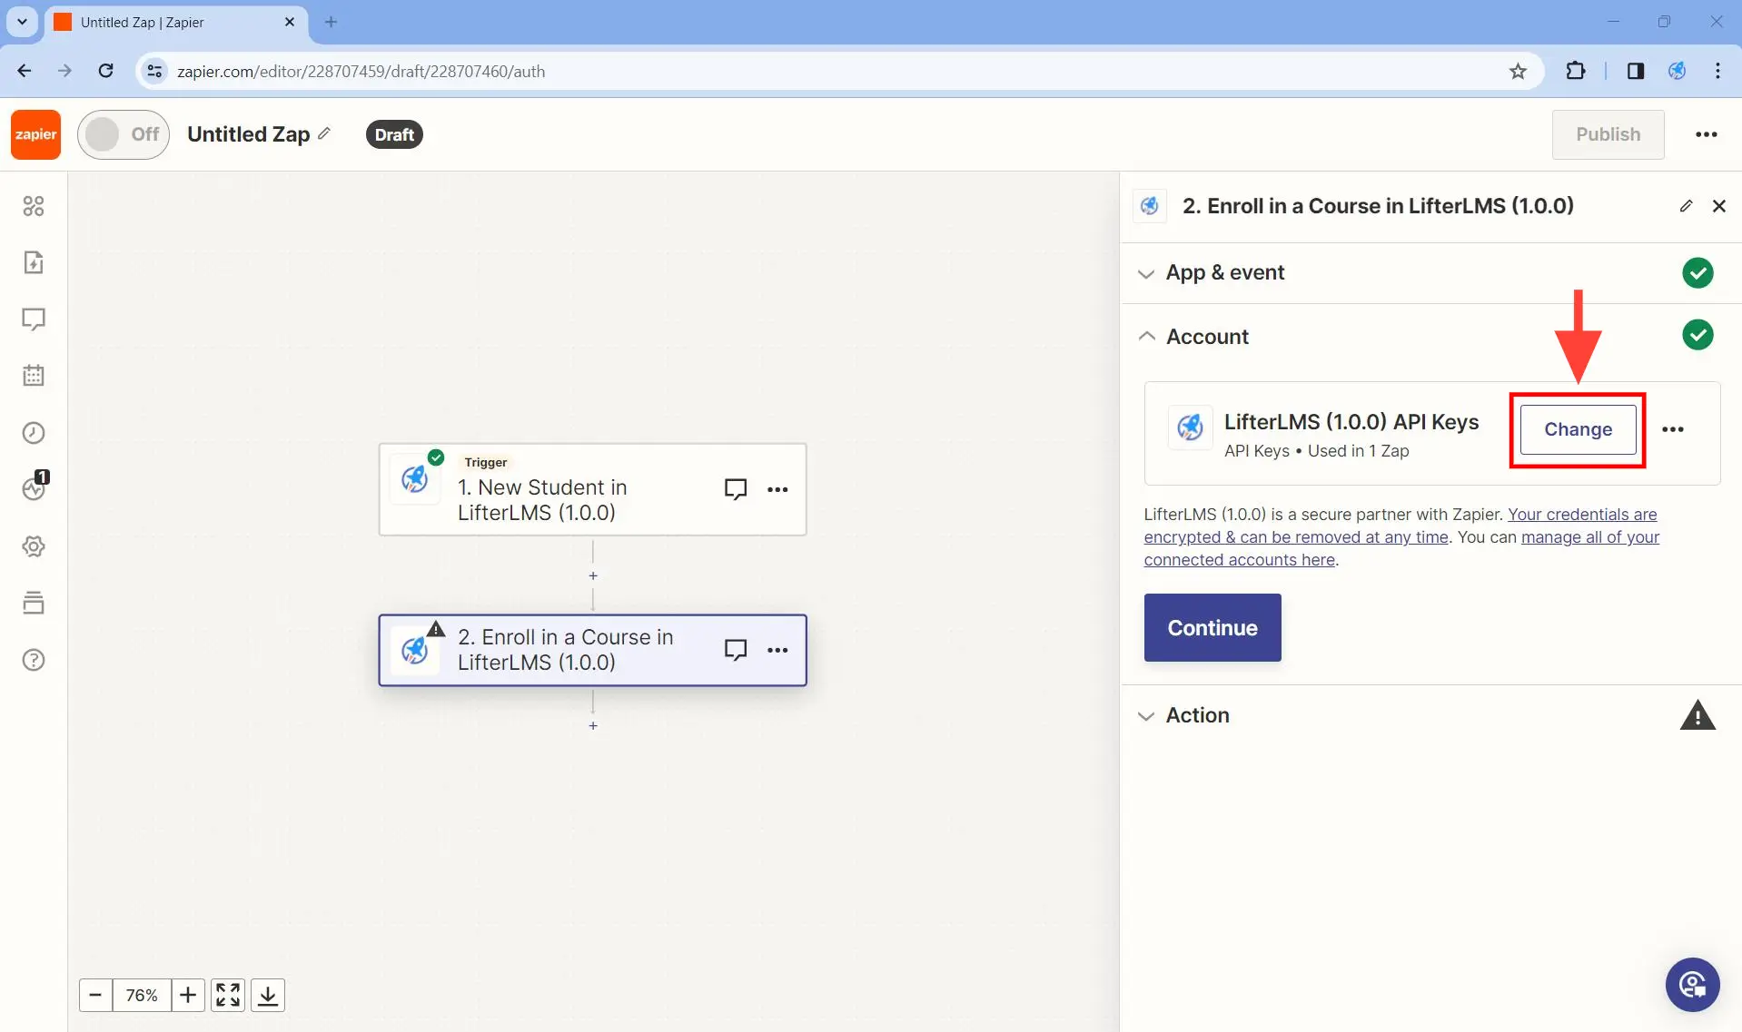Open ellipsis menu on New Student trigger step

[777, 489]
